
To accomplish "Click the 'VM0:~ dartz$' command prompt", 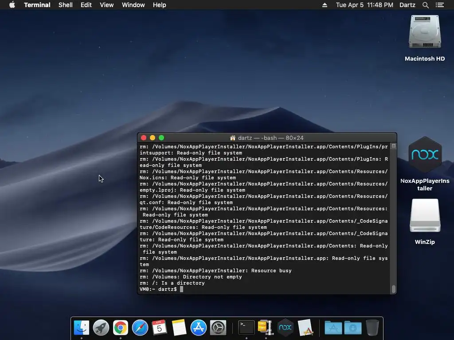I will click(158, 289).
